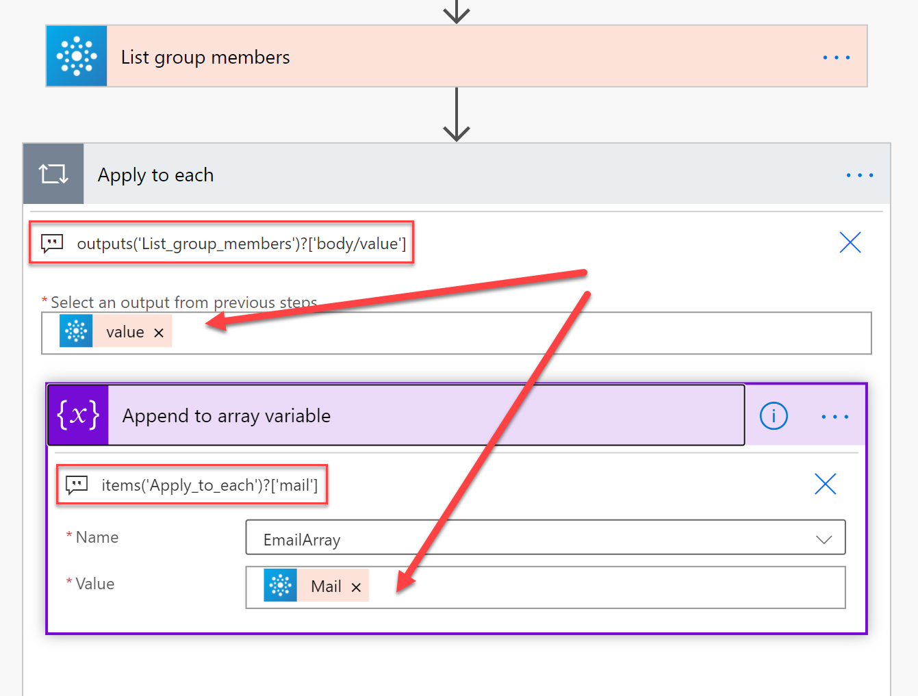Click the Apply to each loop icon

point(53,174)
